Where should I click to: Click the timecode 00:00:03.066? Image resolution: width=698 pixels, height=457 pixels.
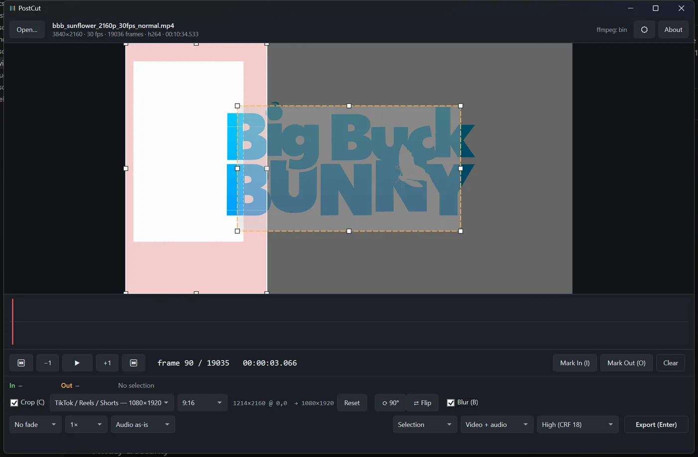(270, 363)
